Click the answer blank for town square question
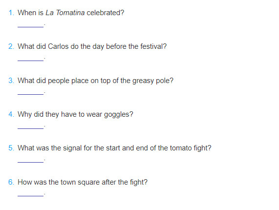The width and height of the screenshot is (279, 210). coord(30,194)
